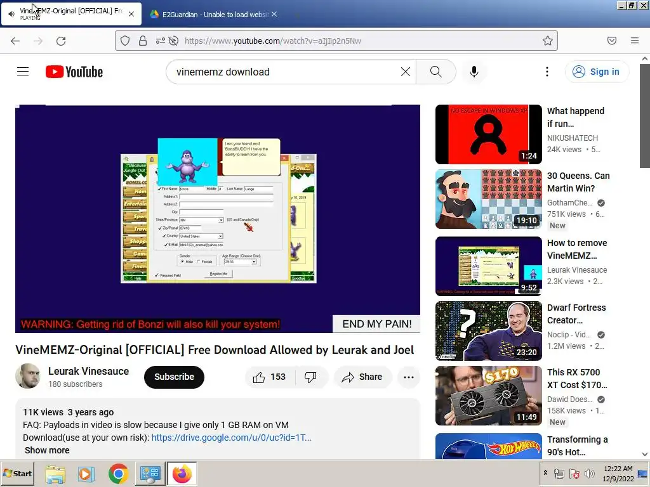Screen dimensions: 650x487
Task: Open 'Transforming a 90's Hot...' video title
Action: 577,446
